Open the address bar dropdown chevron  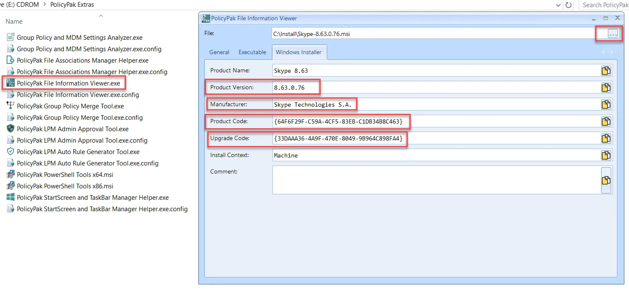[558, 5]
